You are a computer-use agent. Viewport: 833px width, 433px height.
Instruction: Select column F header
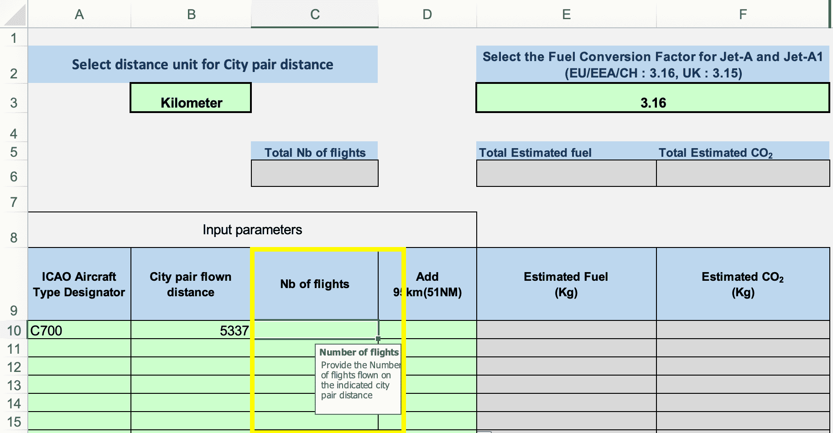[x=742, y=15]
